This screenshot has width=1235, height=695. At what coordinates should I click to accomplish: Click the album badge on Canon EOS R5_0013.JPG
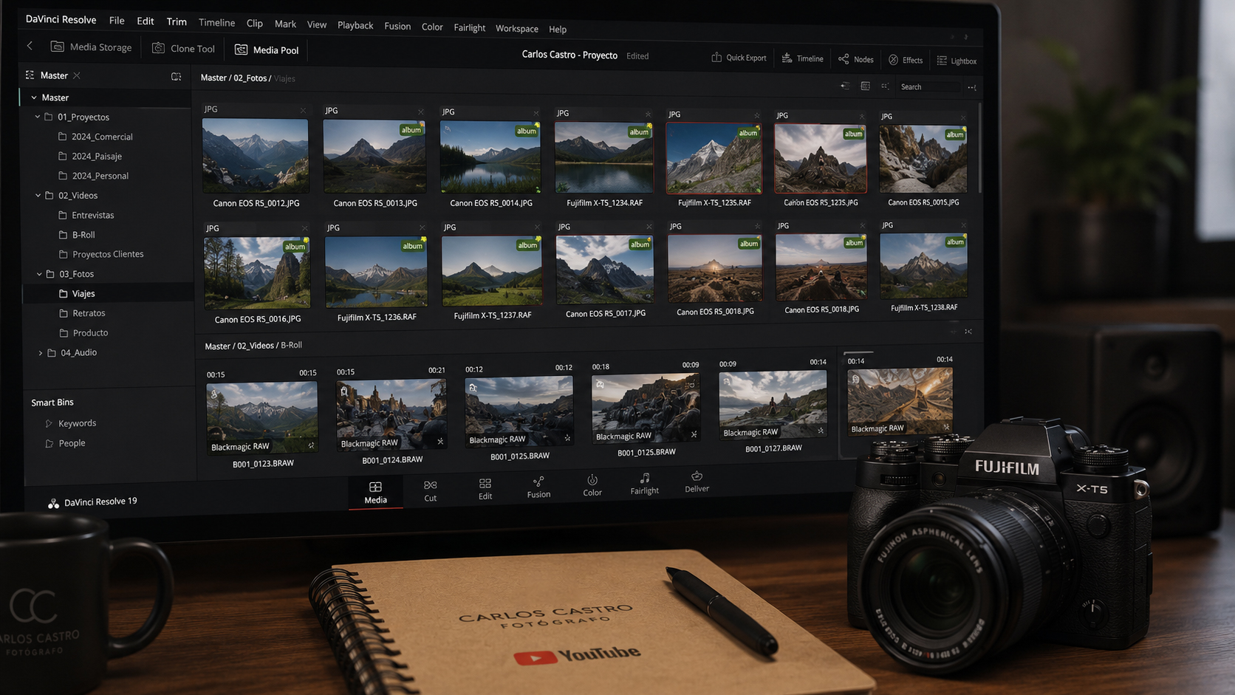point(411,130)
